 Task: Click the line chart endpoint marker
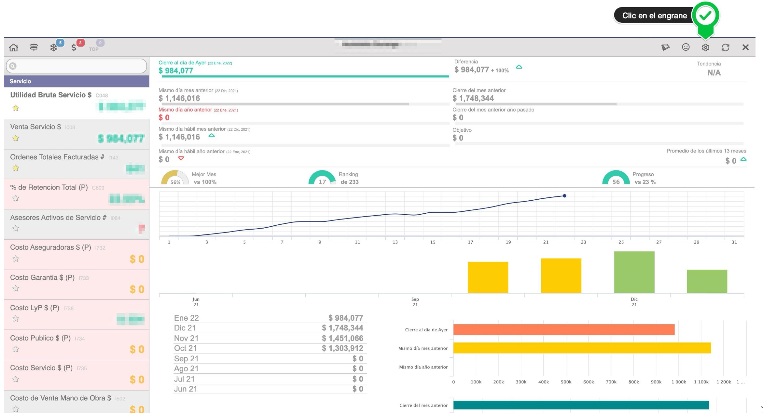coord(564,196)
